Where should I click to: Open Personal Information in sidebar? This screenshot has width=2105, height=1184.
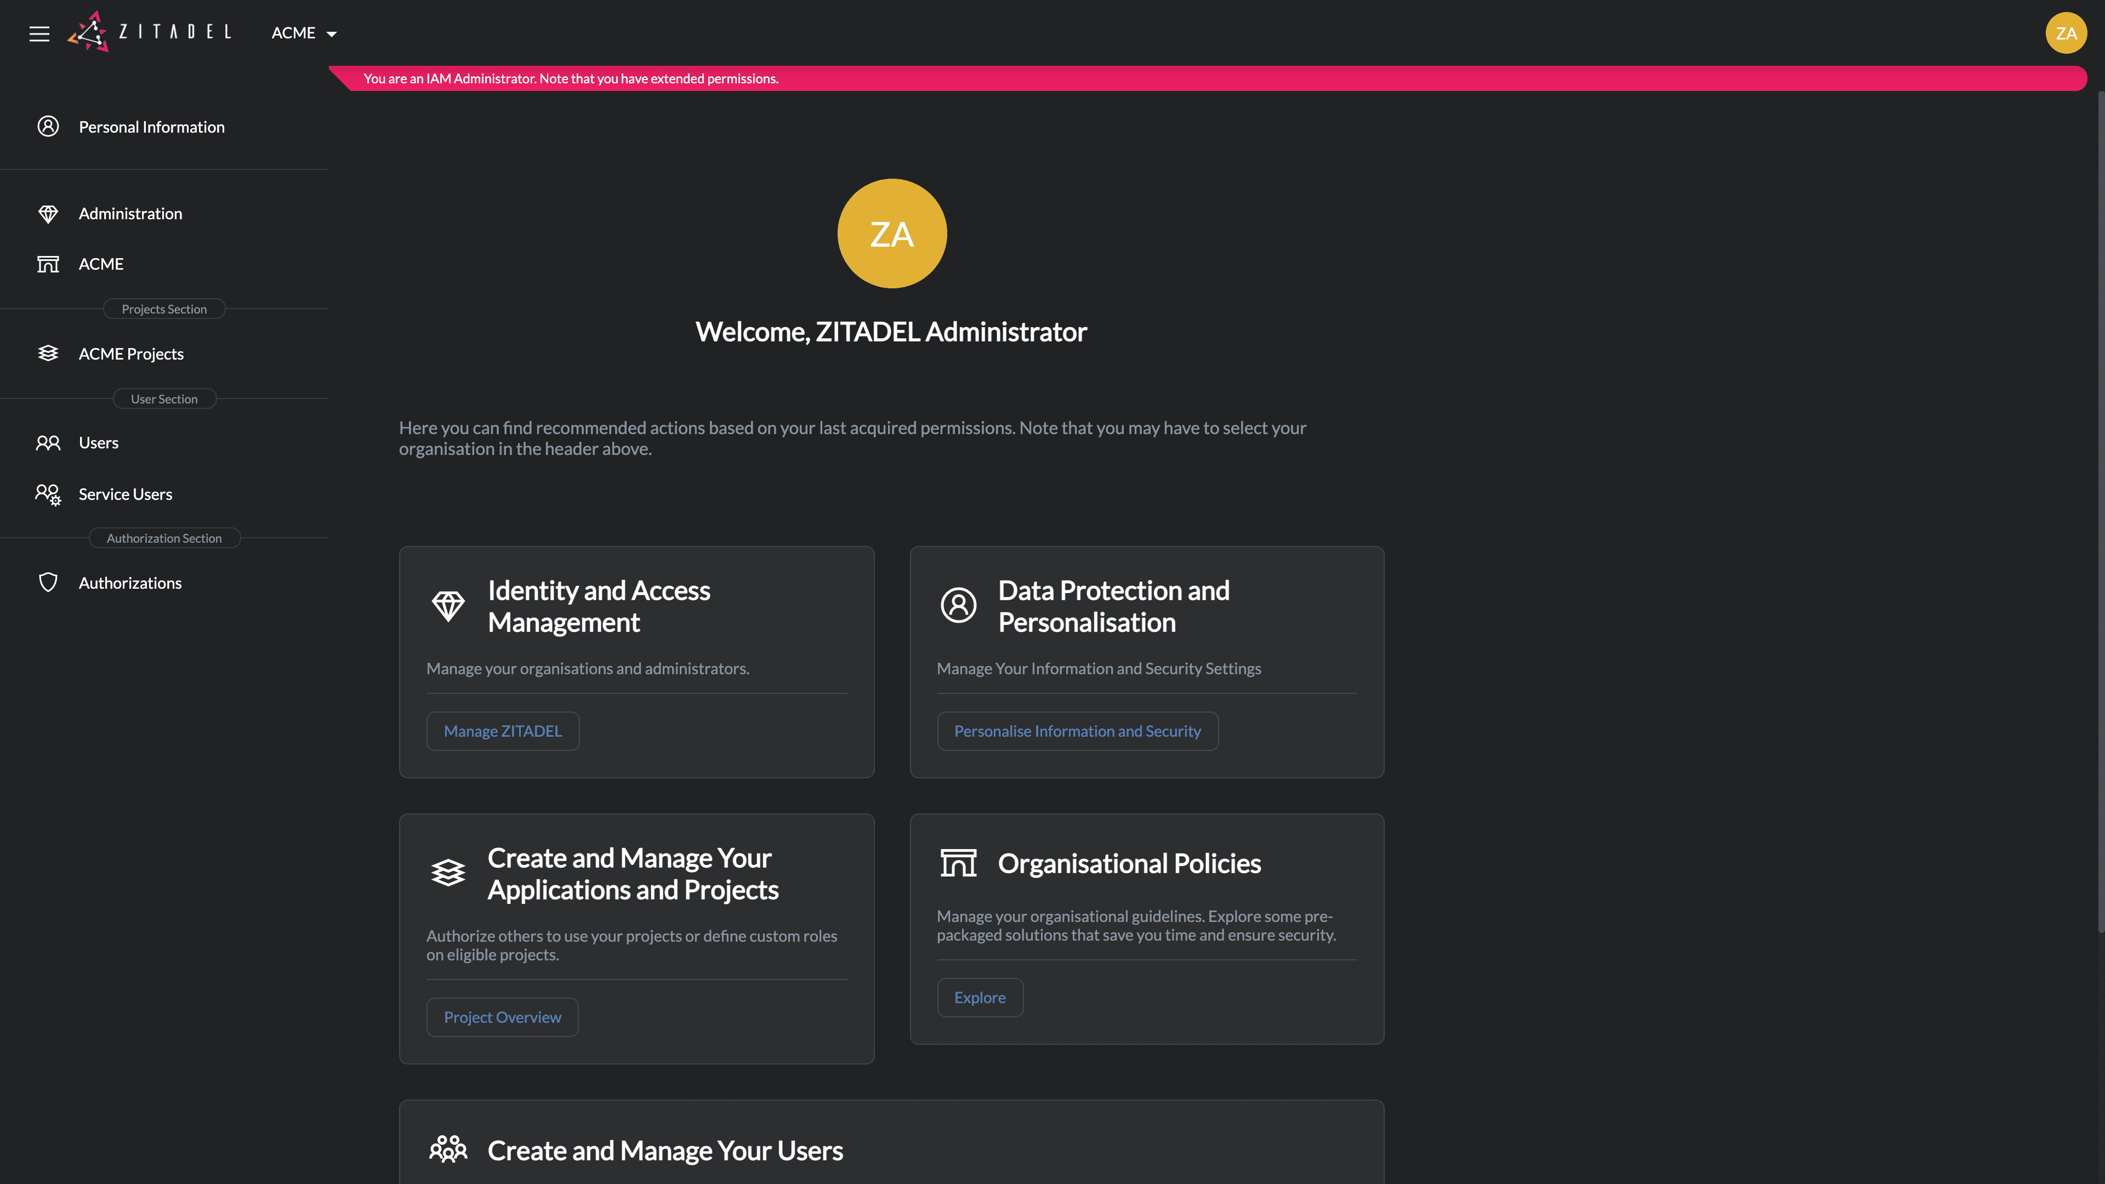(x=151, y=127)
